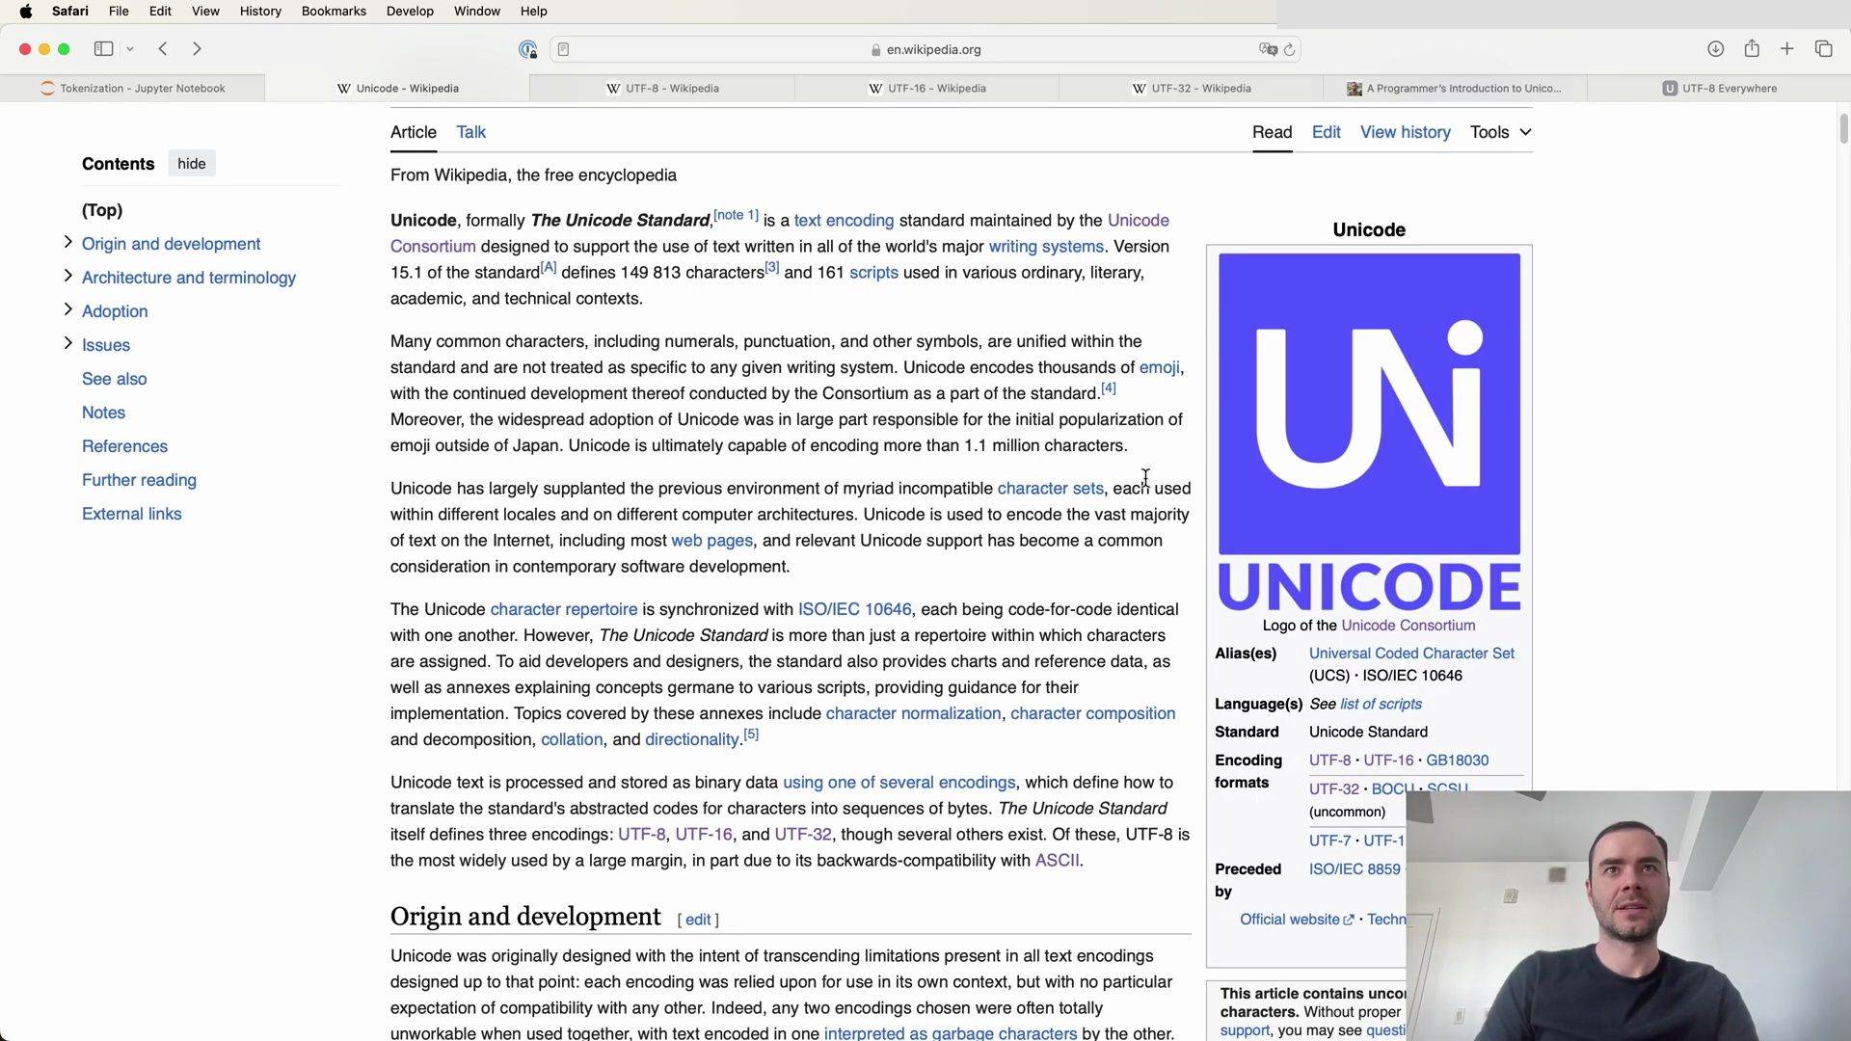Jump to (Top) in contents

tap(102, 210)
